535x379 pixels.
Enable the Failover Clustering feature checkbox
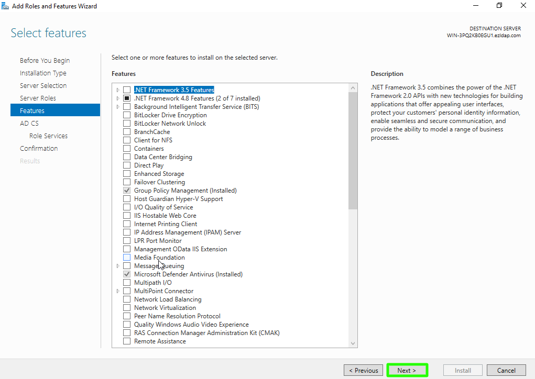(x=127, y=182)
